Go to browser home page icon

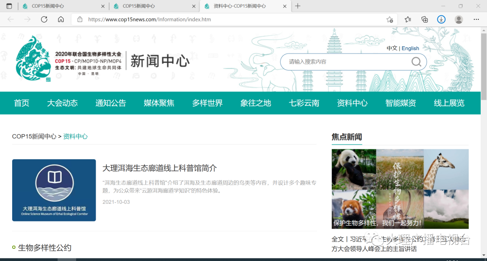click(61, 19)
